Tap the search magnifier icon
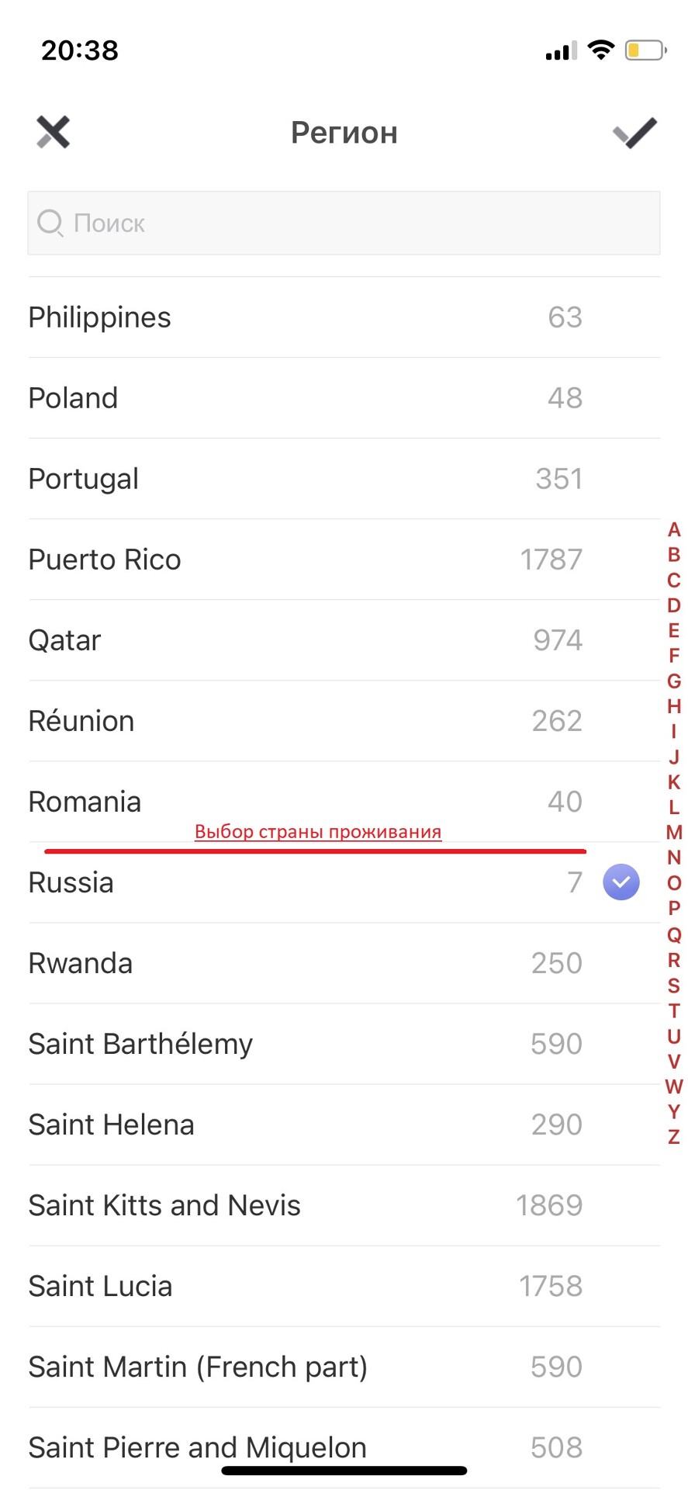The width and height of the screenshot is (688, 1490). point(50,223)
